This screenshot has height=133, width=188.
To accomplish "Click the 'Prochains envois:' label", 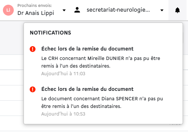I will point(35,5).
